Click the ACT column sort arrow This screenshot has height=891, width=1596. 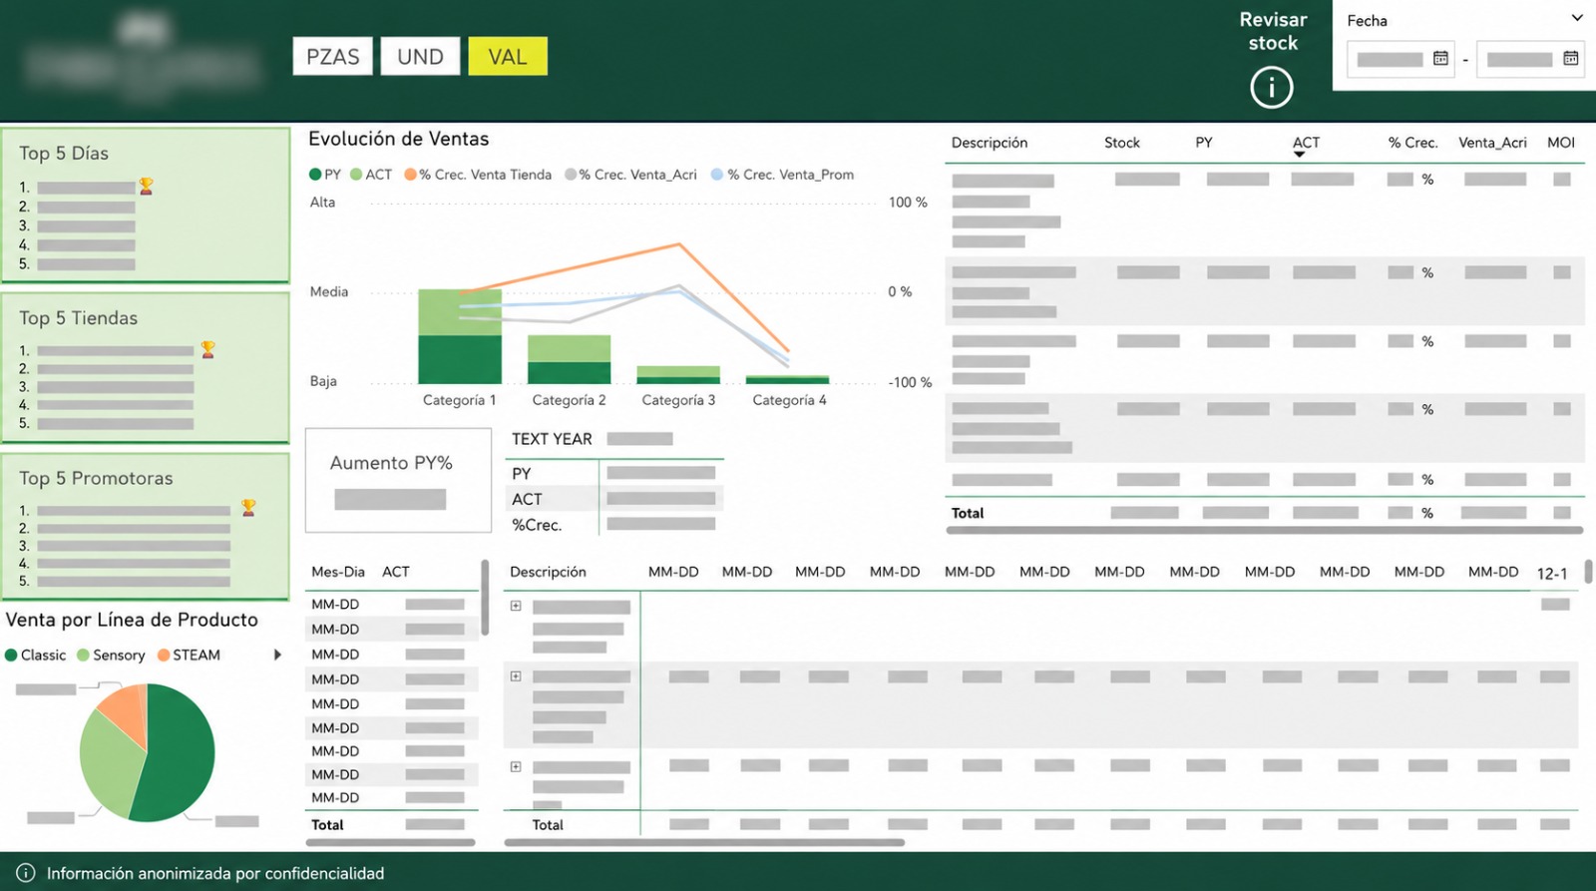coord(1299,155)
